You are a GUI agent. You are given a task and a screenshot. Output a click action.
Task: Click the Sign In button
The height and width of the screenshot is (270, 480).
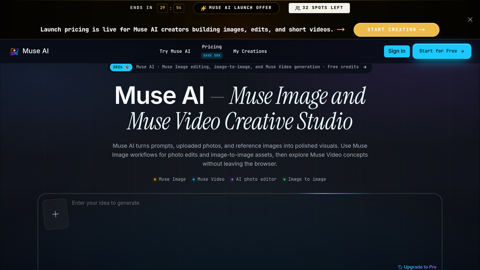coord(396,51)
